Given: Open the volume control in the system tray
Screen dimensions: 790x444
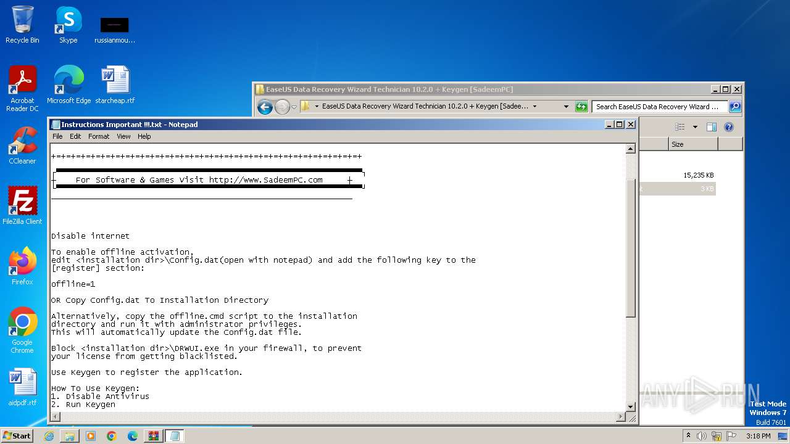Looking at the screenshot, I should tap(702, 436).
